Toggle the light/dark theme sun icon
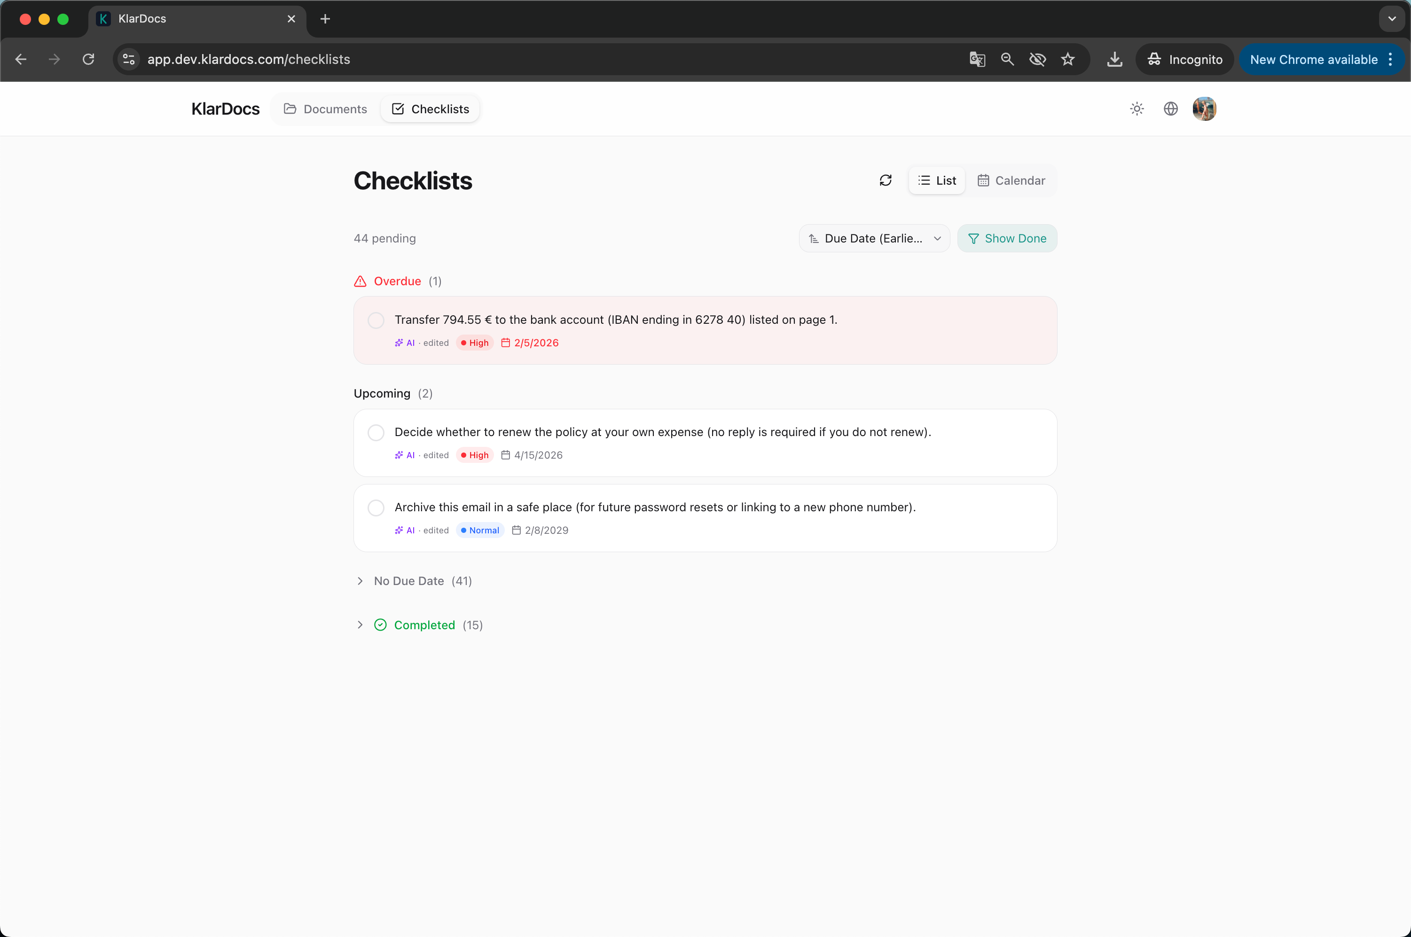The width and height of the screenshot is (1411, 937). point(1137,109)
